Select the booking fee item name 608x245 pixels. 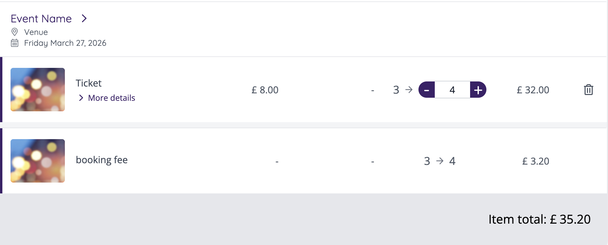pyautogui.click(x=102, y=160)
